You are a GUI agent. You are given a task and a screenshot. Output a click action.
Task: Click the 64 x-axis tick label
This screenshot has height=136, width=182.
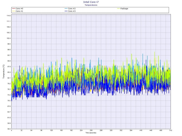coord(32,130)
